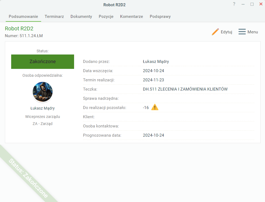The width and height of the screenshot is (265, 202).
Task: Click the yellow warning triangle icon
Action: pyautogui.click(x=155, y=107)
